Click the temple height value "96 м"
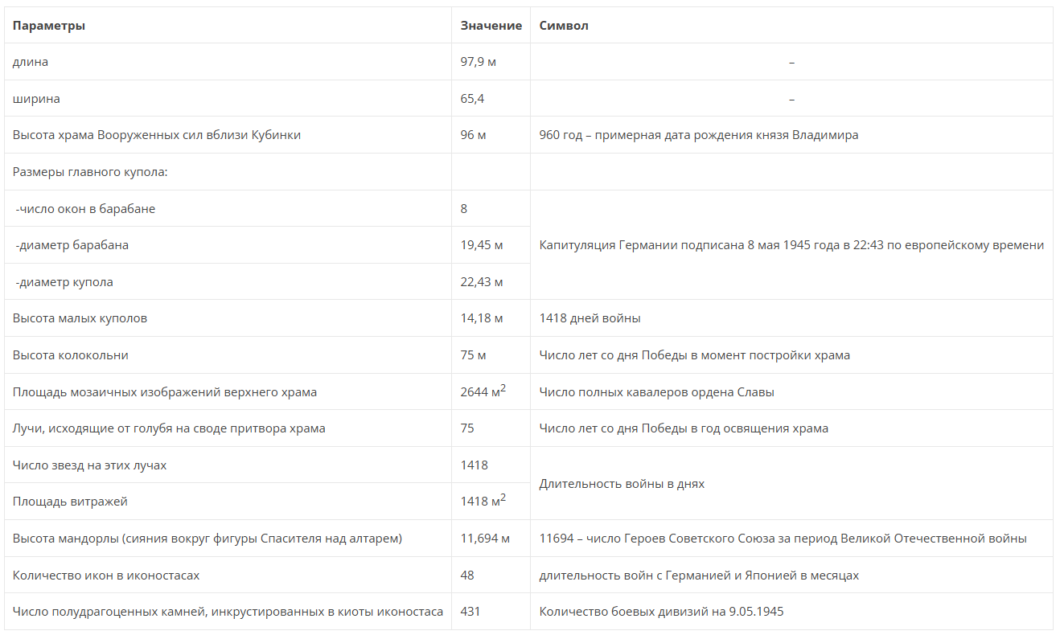 [x=473, y=135]
